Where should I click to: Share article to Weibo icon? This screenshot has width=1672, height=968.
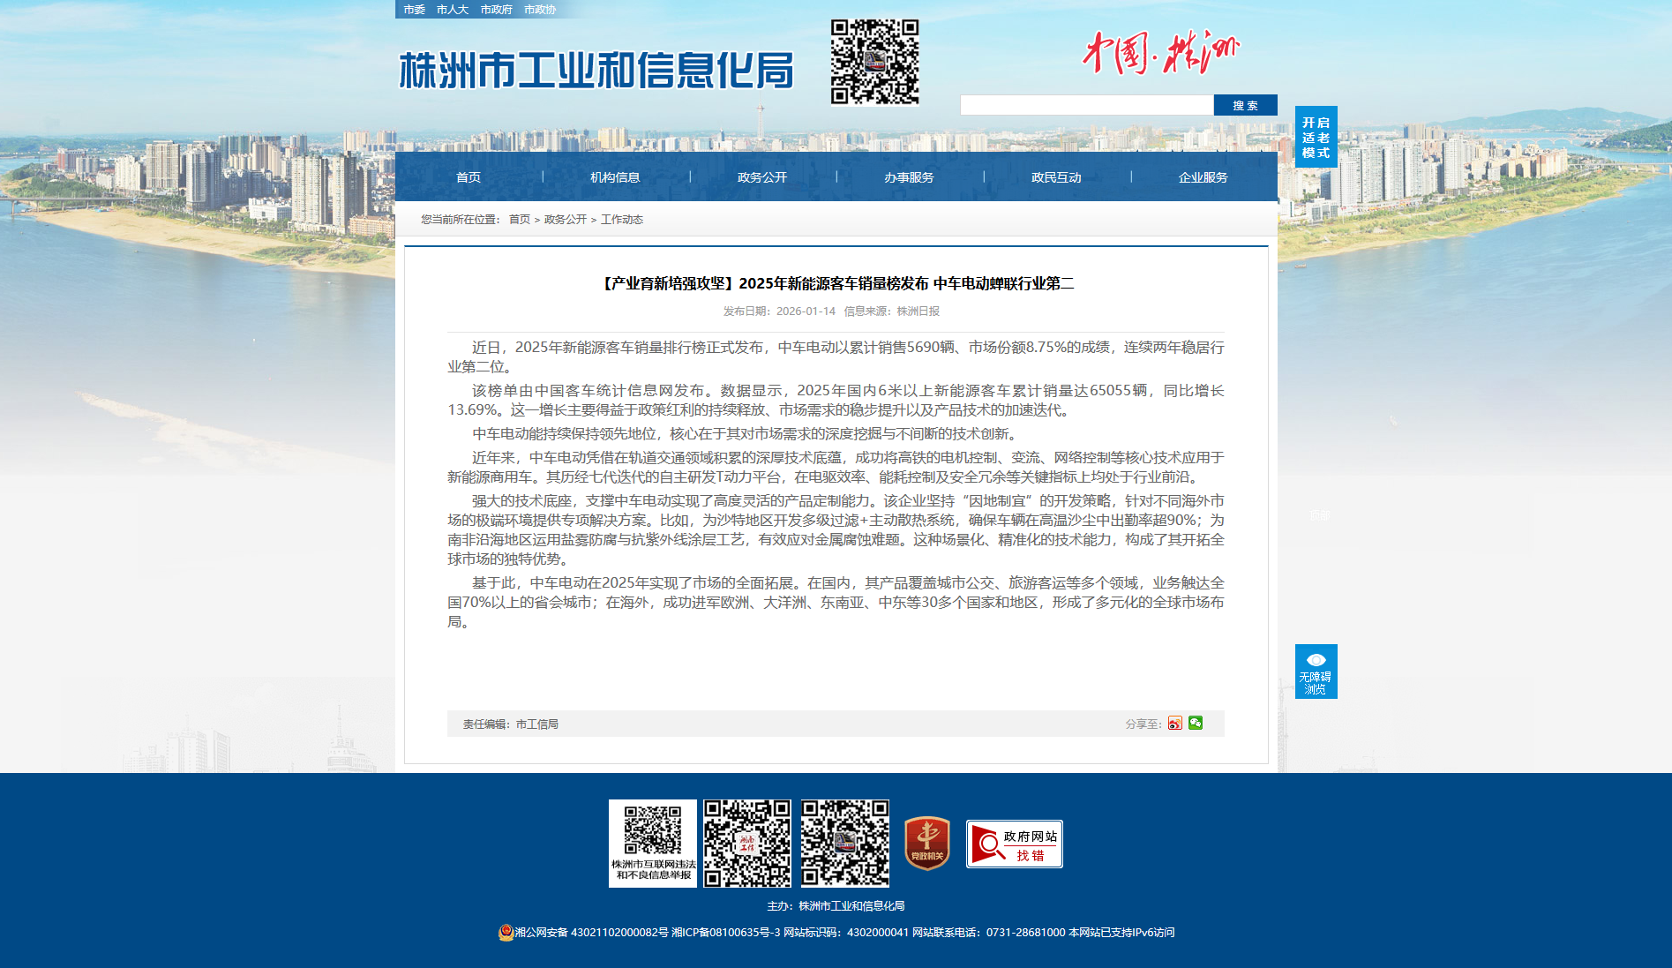coord(1174,724)
